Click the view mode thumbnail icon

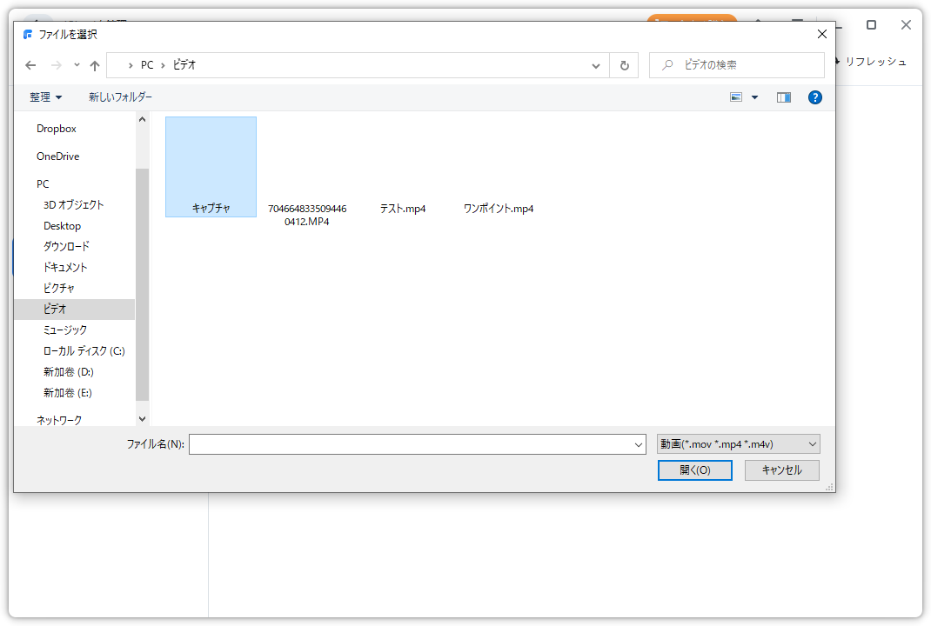pyautogui.click(x=736, y=97)
